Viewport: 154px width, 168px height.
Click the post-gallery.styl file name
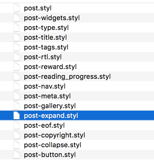point(50,106)
